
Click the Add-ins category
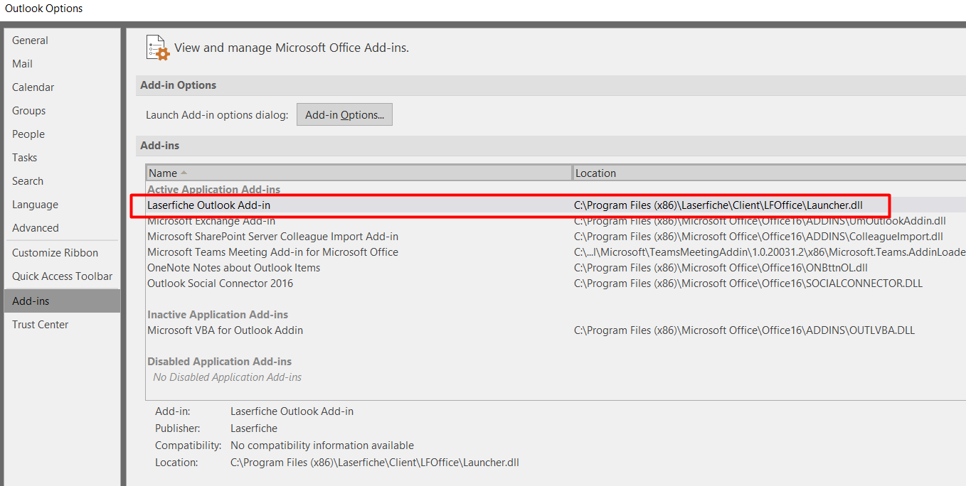coord(62,301)
